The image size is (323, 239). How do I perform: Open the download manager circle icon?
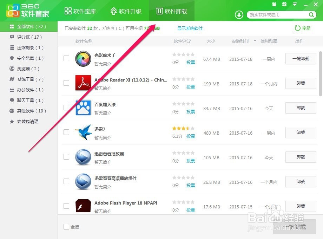239,15
